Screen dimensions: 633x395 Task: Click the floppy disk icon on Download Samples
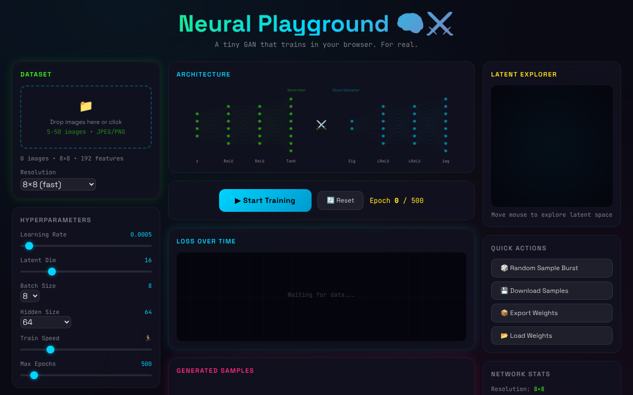[x=504, y=290]
